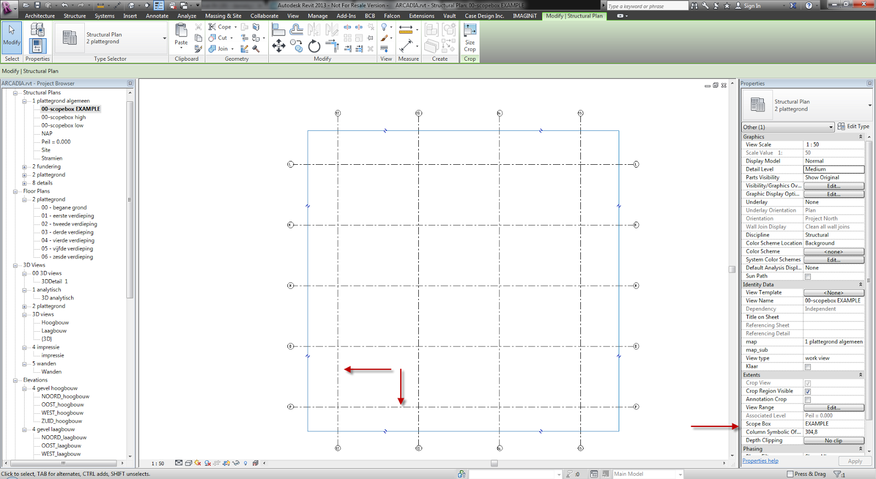Click Temporary Hide/Isolate glasses icon
This screenshot has width=876, height=479.
click(x=236, y=463)
